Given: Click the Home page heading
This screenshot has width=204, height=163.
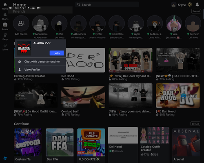Looking at the screenshot, I should pos(20,5).
